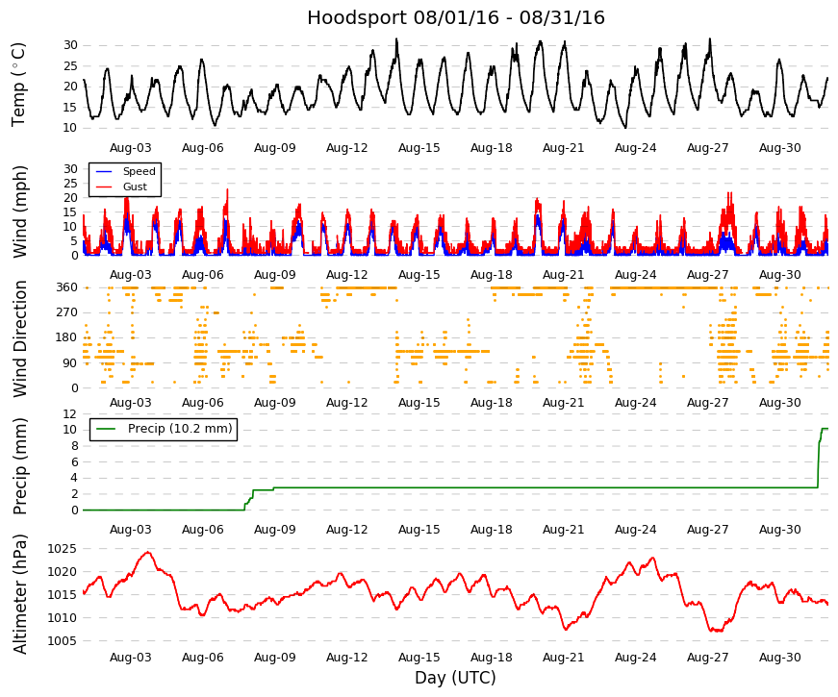Click the 360 tick on wind direction axis
This screenshot has height=697, width=838.
pyautogui.click(x=66, y=287)
